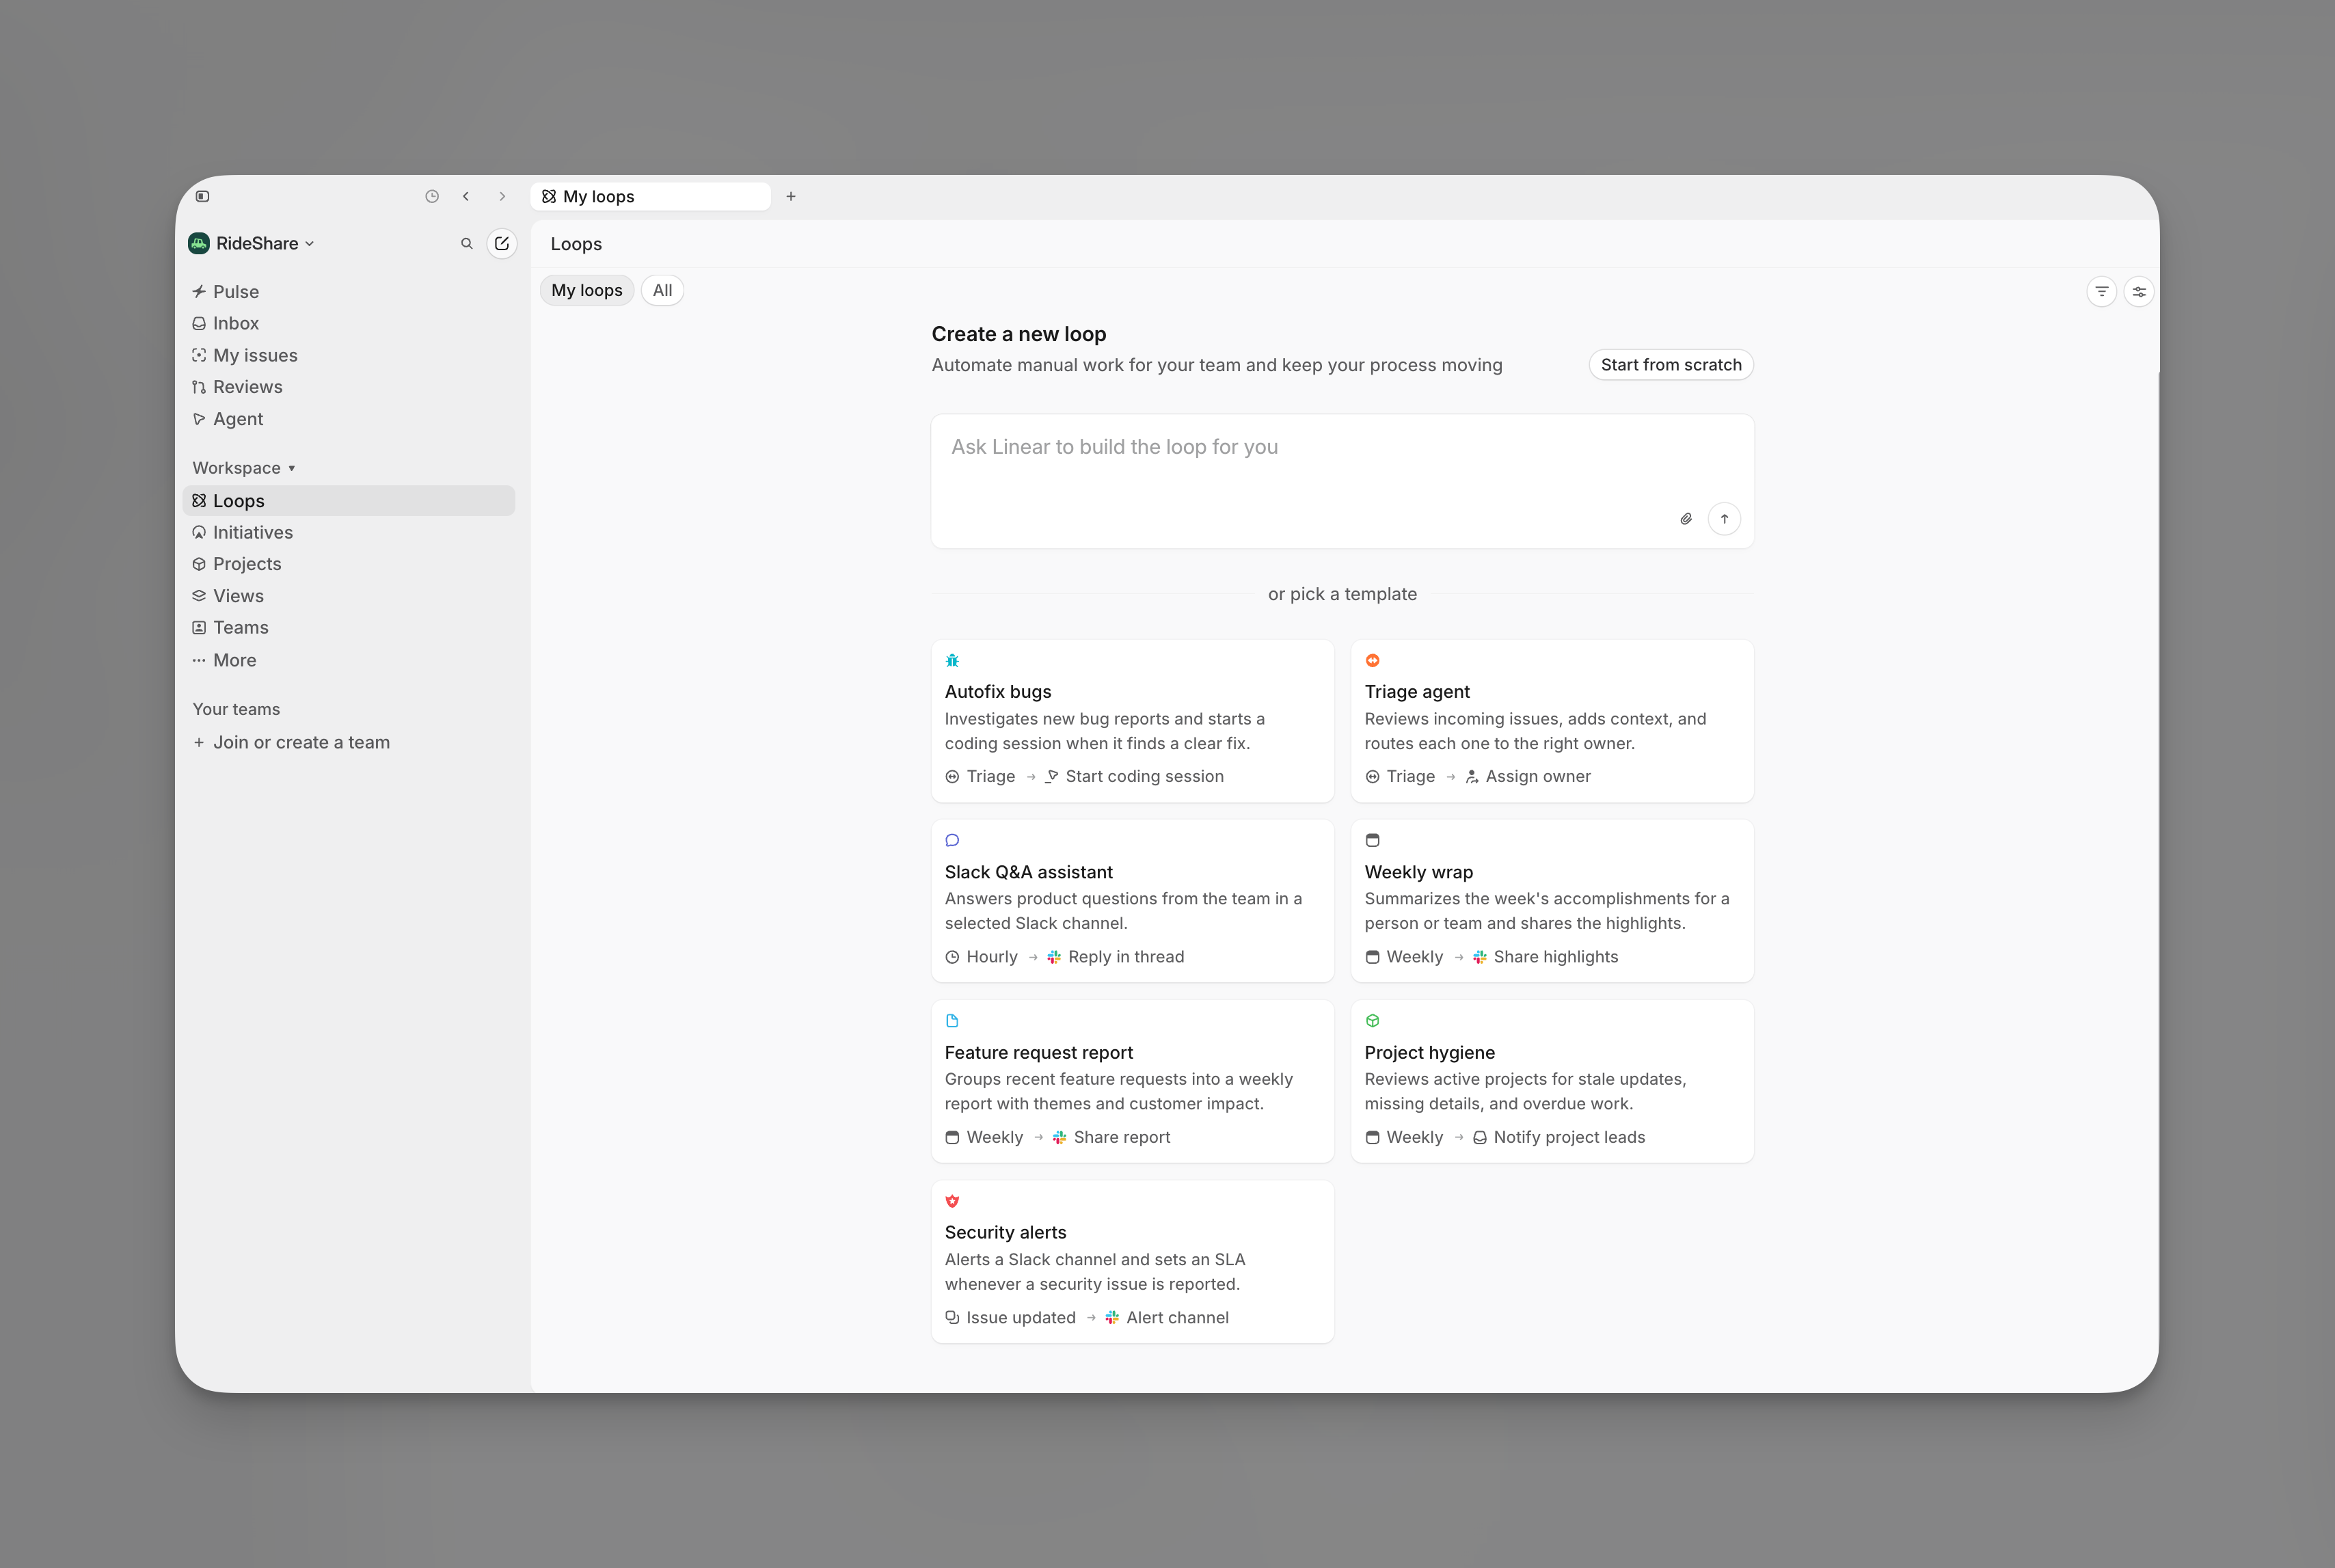Image resolution: width=2335 pixels, height=1568 pixels.
Task: Click the Project hygiene green cube icon
Action: click(1372, 1021)
